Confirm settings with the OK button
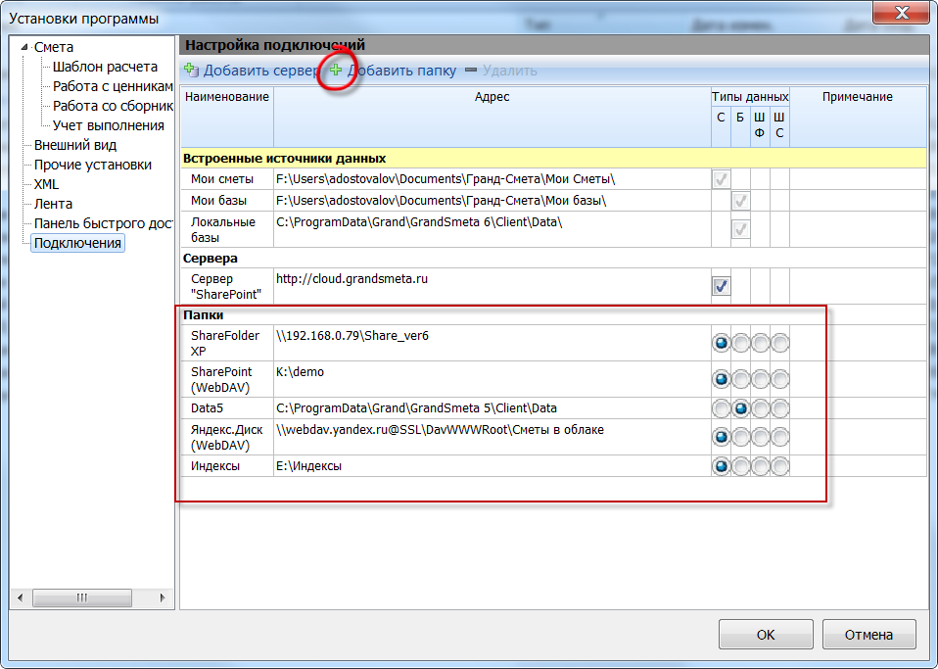This screenshot has height=669, width=938. pos(766,635)
